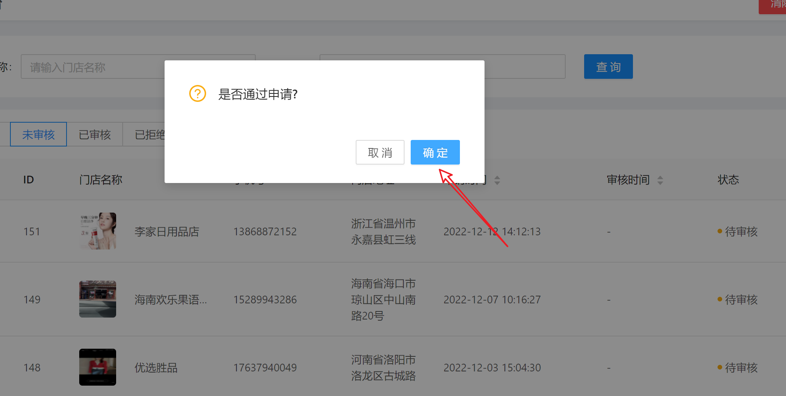Viewport: 786px width, 396px height.
Task: Open thumbnail of 海南欢乐果语 store
Action: (x=98, y=299)
